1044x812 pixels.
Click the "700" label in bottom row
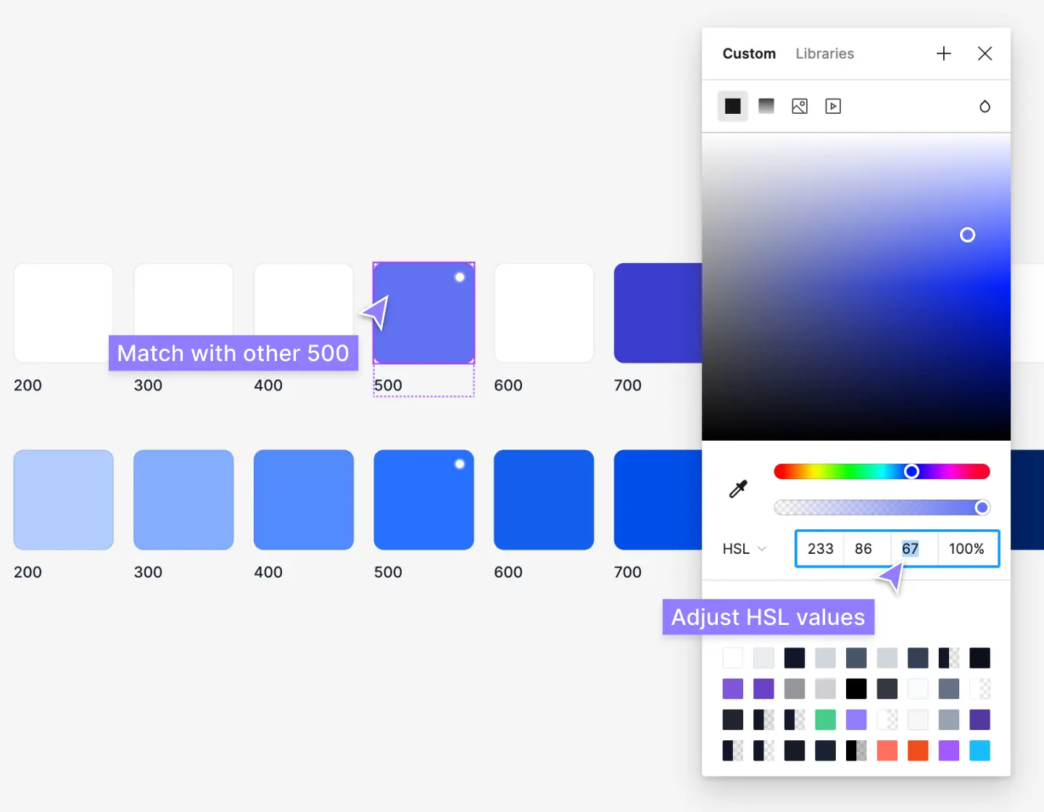628,572
